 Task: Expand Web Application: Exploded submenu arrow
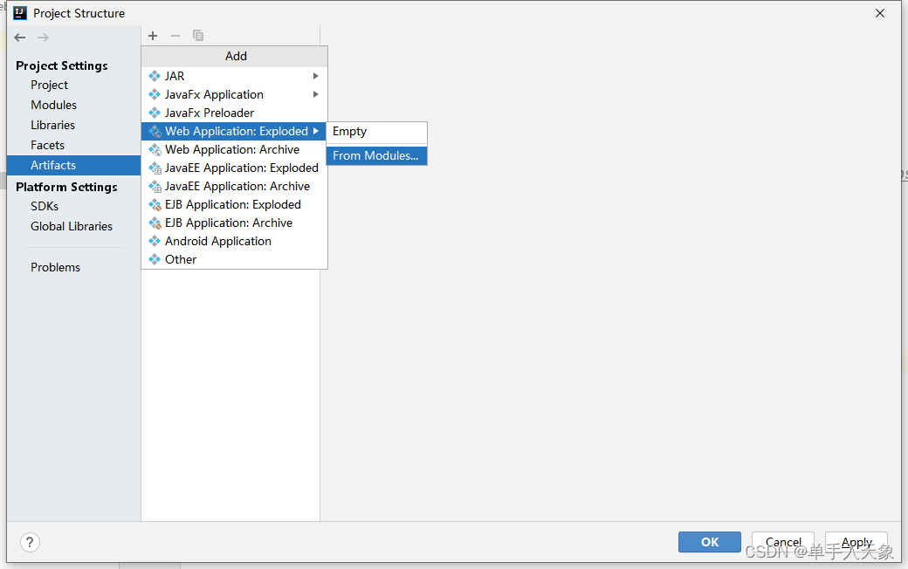[x=316, y=131]
